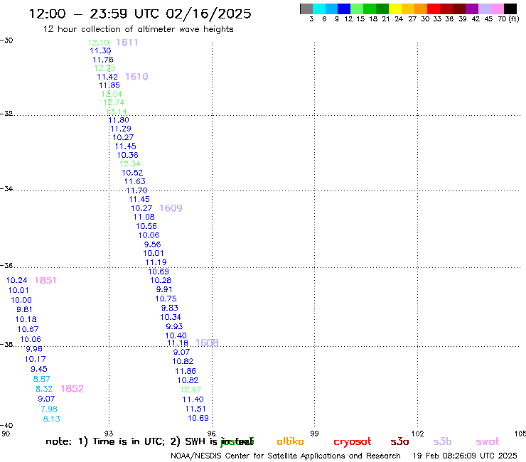Select the value 9.83
The width and height of the screenshot is (526, 462).
(x=170, y=308)
